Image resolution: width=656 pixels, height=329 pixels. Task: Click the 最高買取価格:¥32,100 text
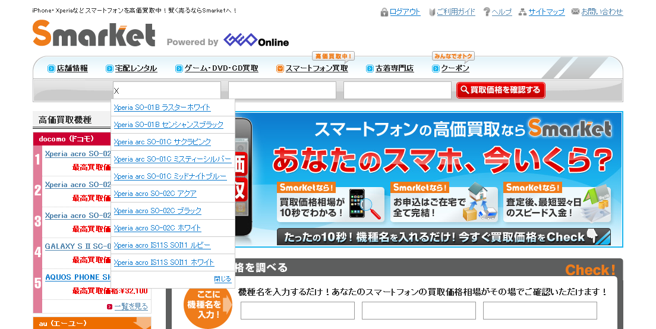(x=110, y=291)
